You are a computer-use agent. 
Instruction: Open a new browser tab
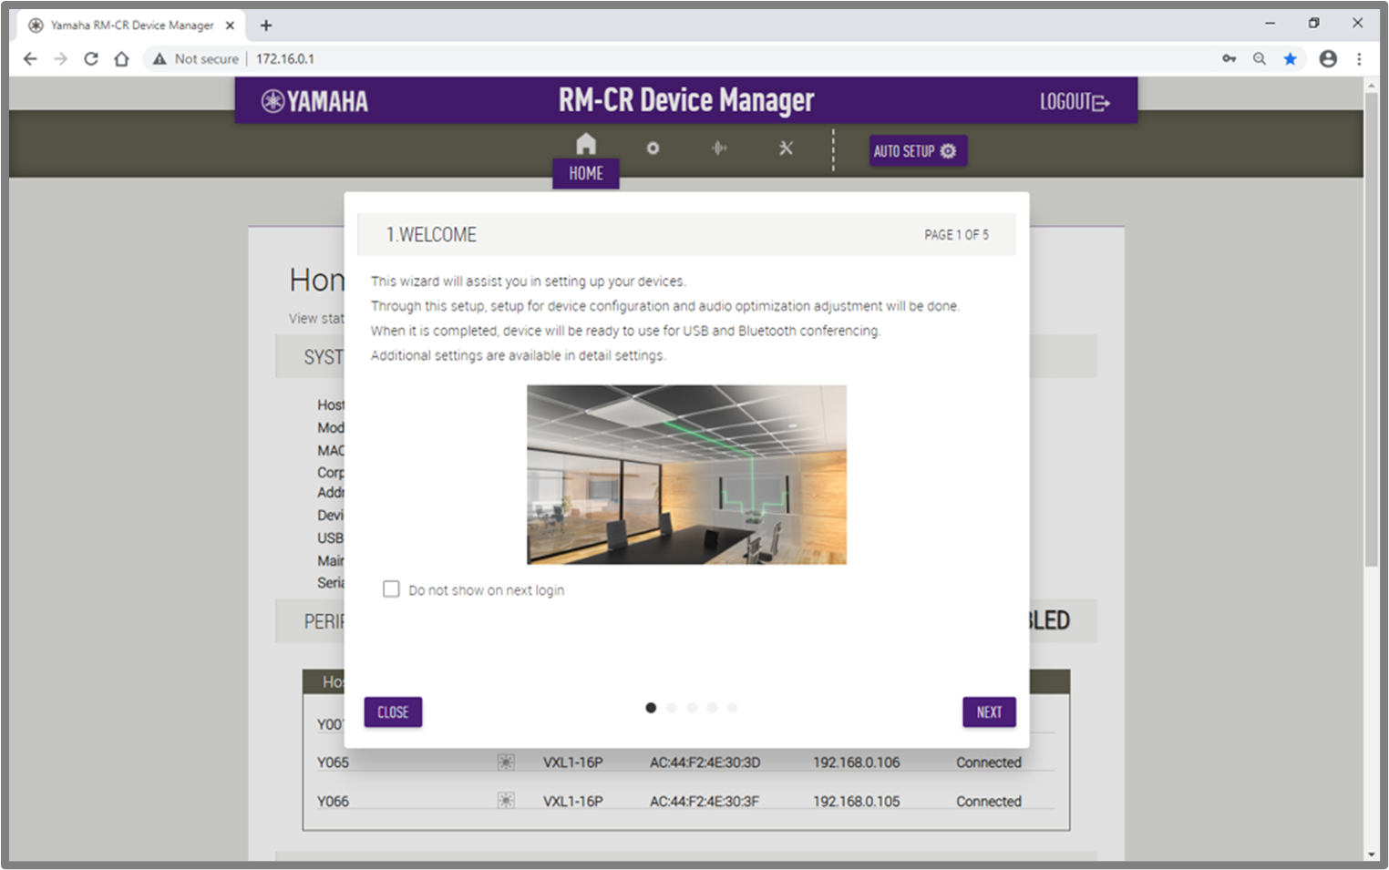click(266, 26)
